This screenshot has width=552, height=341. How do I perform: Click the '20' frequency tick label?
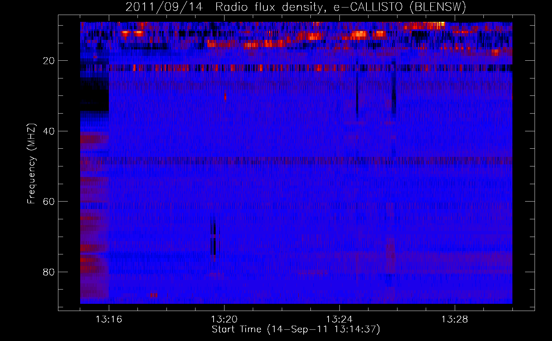[49, 61]
